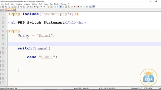Click the Save All toolbar icon

coord(6,7)
